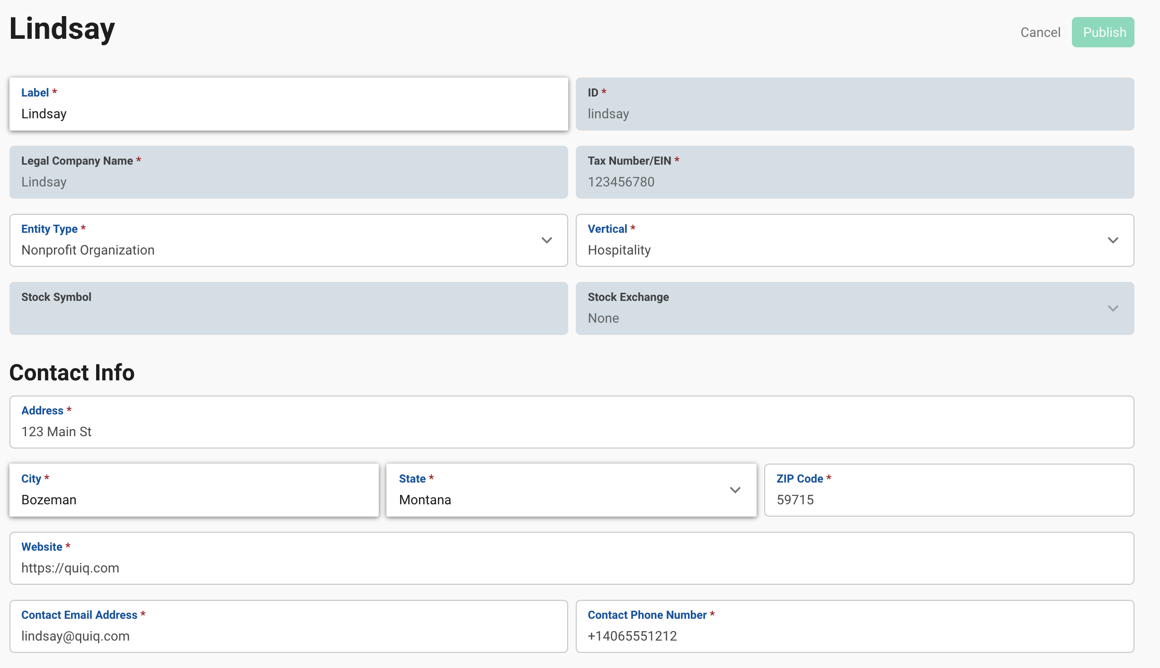
Task: Click into the City field
Action: point(194,500)
